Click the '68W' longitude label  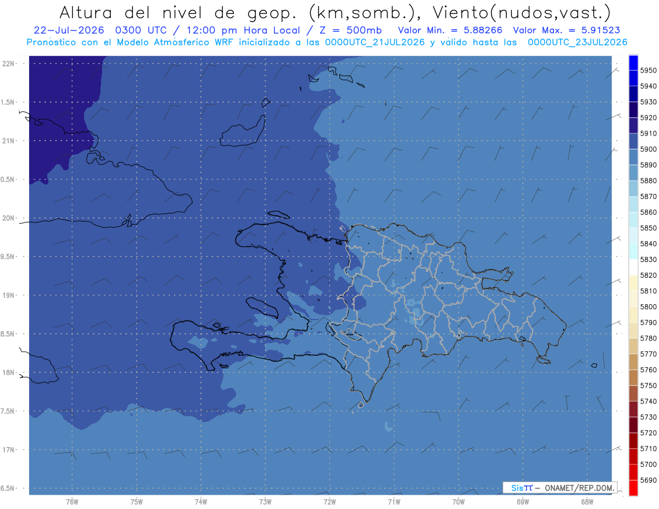[x=587, y=502]
